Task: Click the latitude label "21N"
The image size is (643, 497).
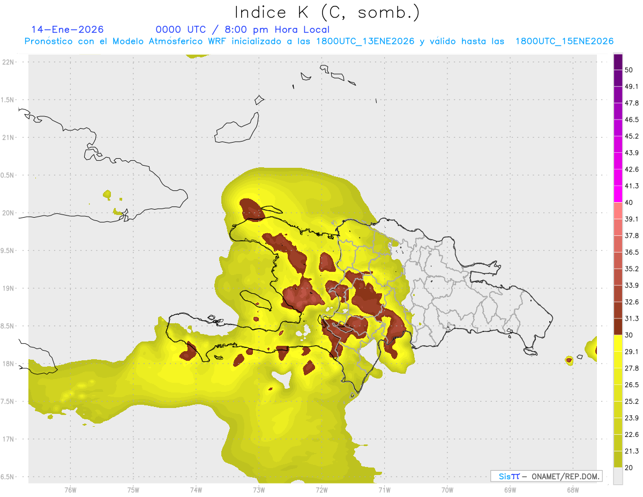Action: [9, 137]
